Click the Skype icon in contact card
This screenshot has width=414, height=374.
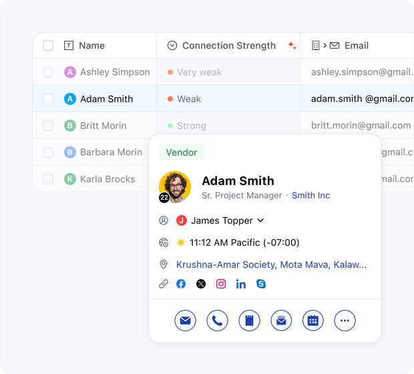pyautogui.click(x=261, y=284)
